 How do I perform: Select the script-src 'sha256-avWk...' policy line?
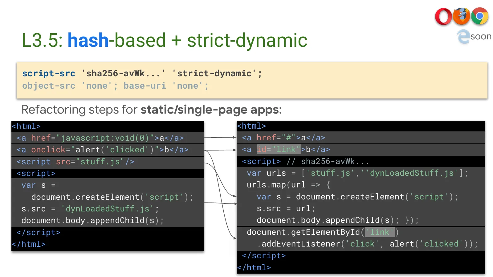click(142, 74)
